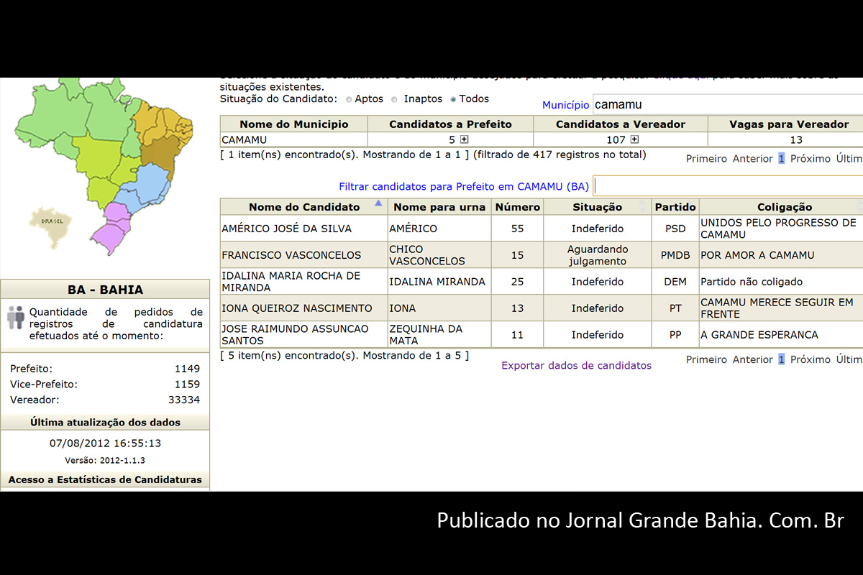863x575 pixels.
Task: Click Próximo in the upper pagination
Action: click(811, 158)
